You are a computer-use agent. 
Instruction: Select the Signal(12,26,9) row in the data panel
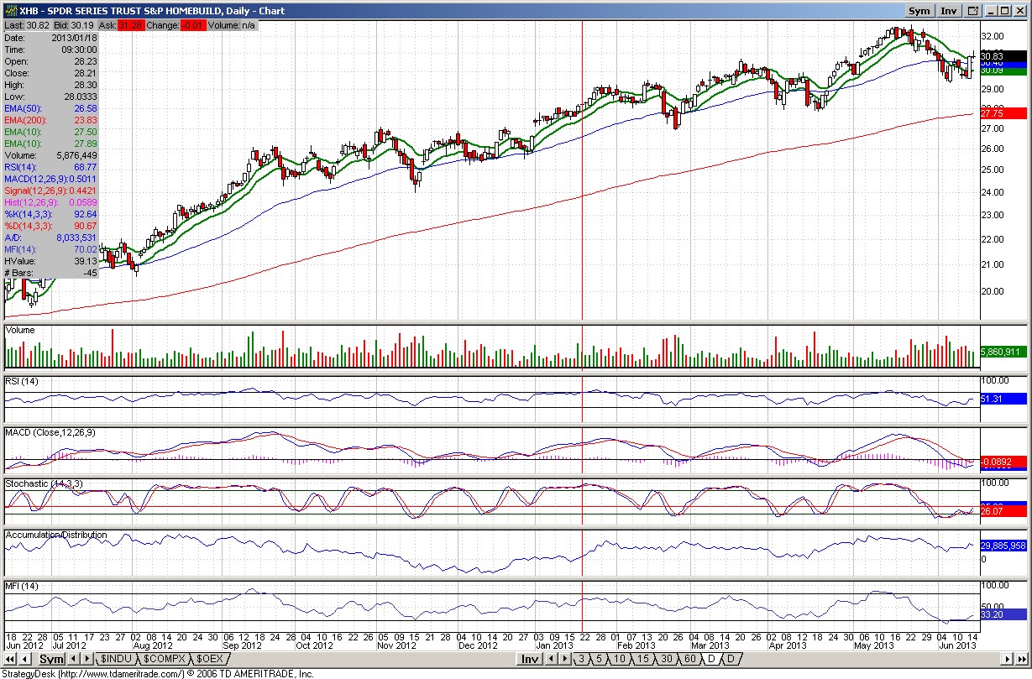point(51,191)
